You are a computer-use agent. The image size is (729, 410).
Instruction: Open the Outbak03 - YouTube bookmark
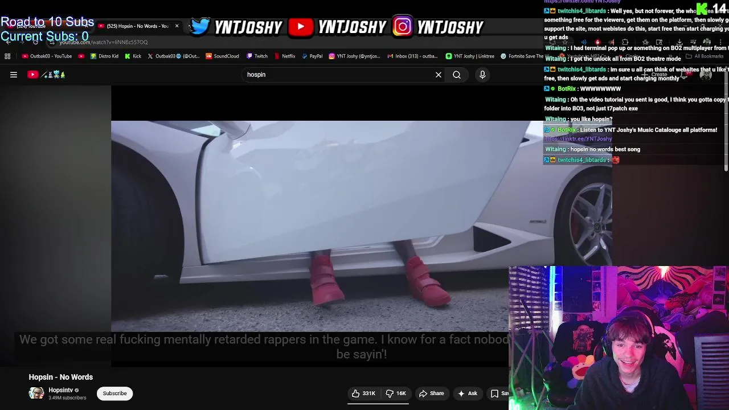[x=47, y=56]
